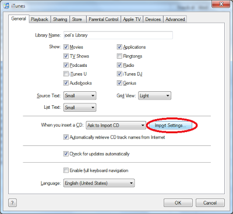The height and width of the screenshot is (214, 233).
Task: Toggle the Podcasts checkbox
Action: tap(66, 65)
